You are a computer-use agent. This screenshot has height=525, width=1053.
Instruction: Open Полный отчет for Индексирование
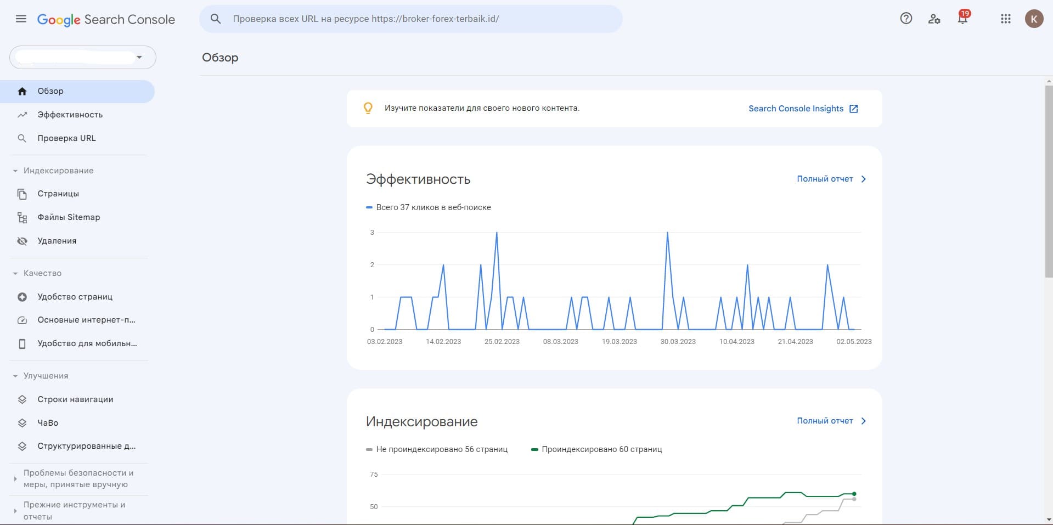click(x=825, y=421)
